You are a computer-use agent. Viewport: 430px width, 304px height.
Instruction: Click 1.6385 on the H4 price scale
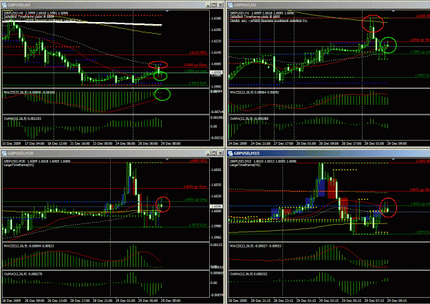(216, 19)
